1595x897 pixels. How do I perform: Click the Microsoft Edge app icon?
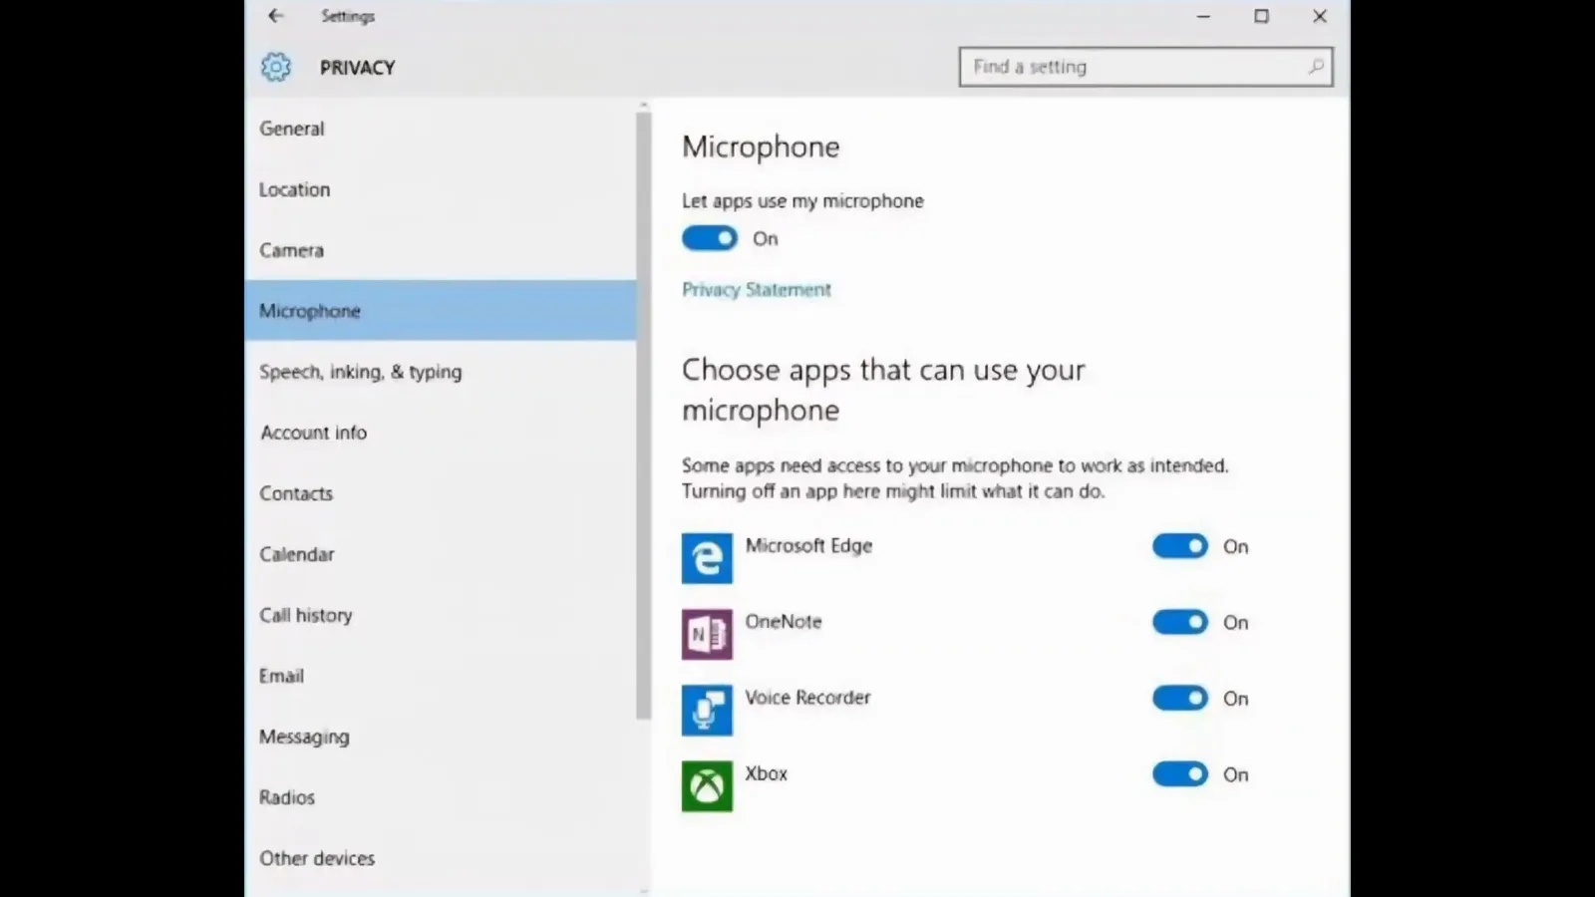707,558
